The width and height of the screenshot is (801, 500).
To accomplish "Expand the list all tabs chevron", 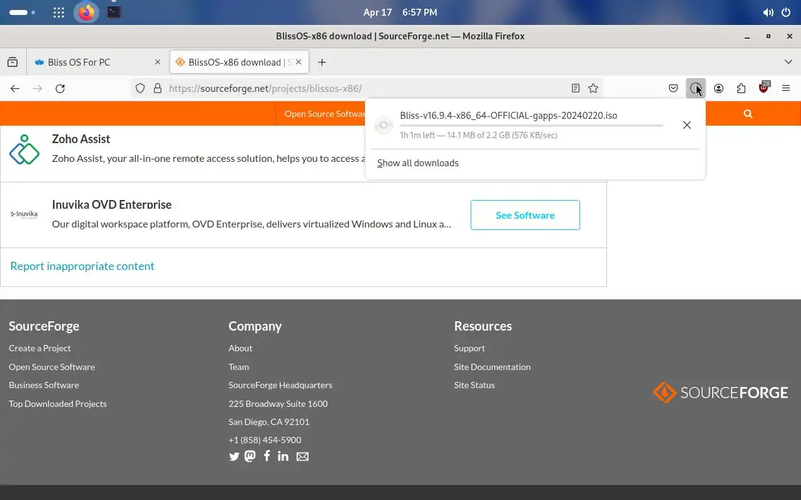I will (788, 62).
